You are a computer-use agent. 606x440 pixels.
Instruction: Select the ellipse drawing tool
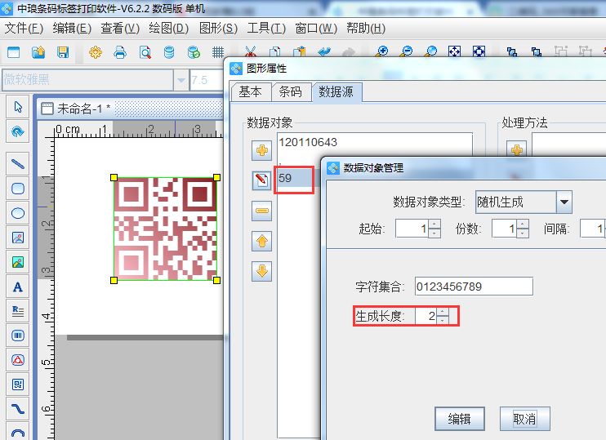pos(17,213)
